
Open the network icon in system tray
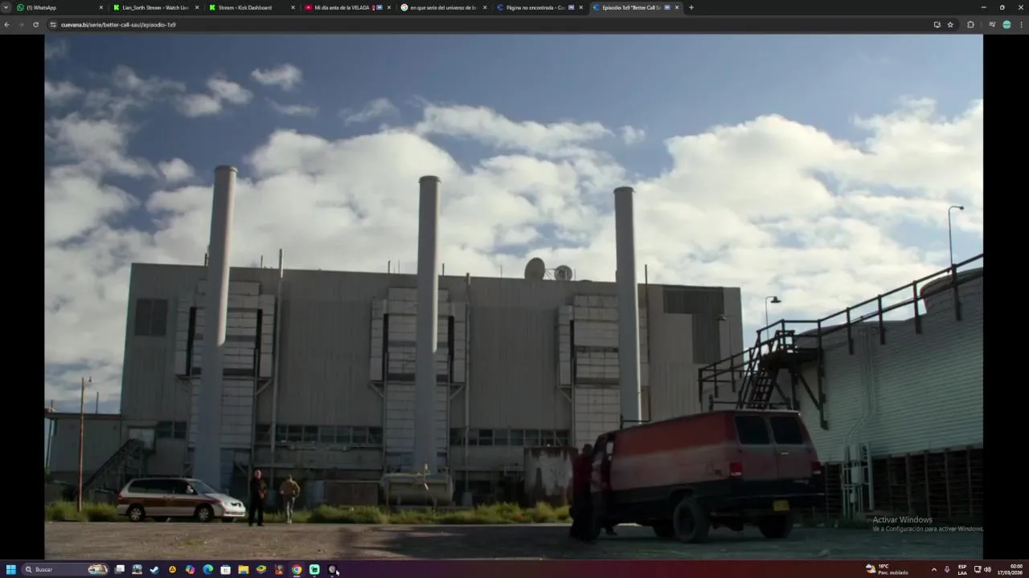tap(978, 569)
